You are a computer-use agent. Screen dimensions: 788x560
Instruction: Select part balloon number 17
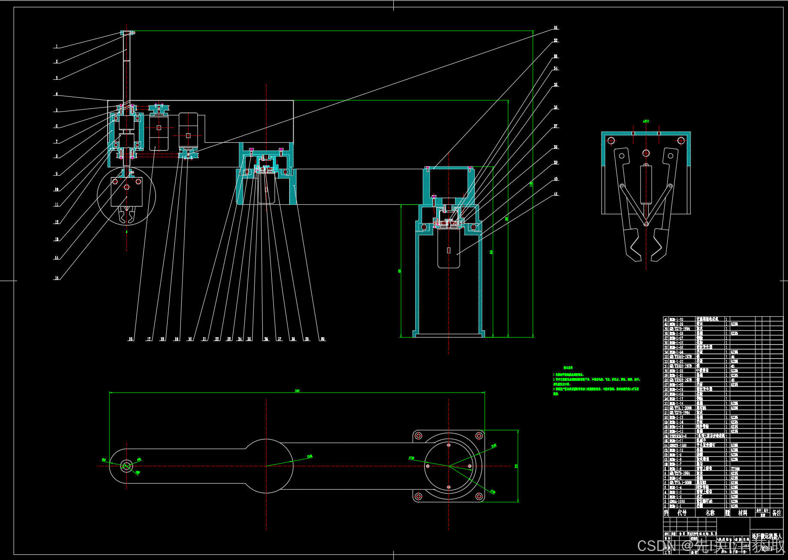coord(149,339)
